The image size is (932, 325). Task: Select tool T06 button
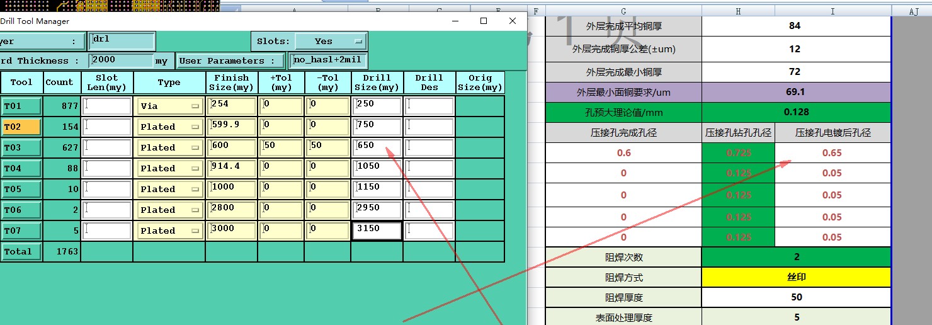[x=21, y=210]
